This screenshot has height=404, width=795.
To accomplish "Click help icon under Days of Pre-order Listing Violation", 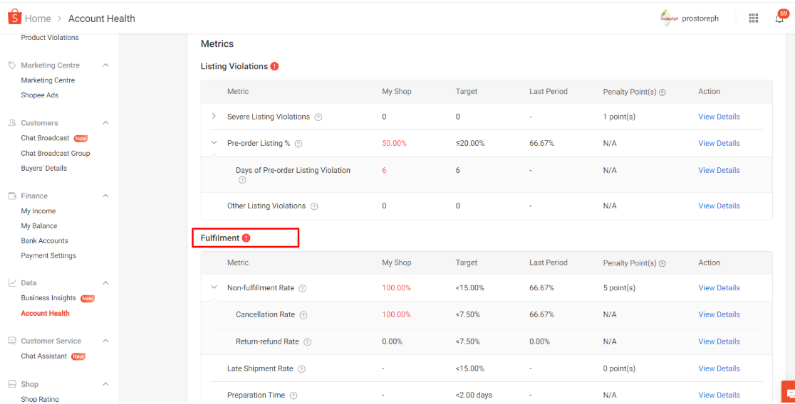I will point(242,180).
